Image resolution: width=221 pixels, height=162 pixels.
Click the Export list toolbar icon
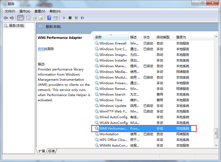41,18
